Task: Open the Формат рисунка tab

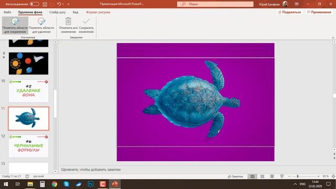Action: point(98,12)
